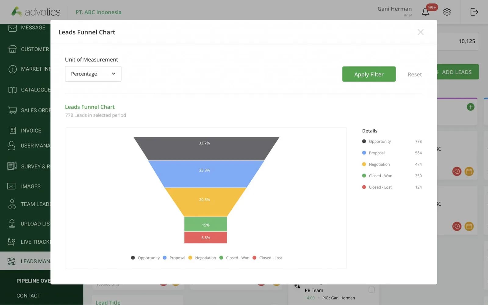Click the Live Tracking map icon
Image resolution: width=488 pixels, height=305 pixels.
[x=11, y=242]
